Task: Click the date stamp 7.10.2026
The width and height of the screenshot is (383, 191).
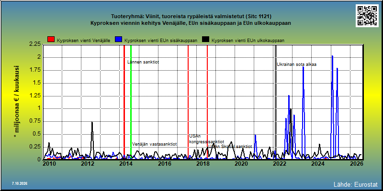Action: click(x=20, y=183)
